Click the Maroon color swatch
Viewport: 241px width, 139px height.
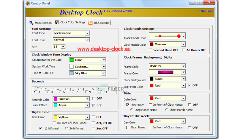click(x=152, y=44)
